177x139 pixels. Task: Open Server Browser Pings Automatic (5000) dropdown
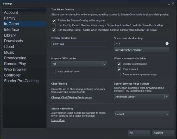pyautogui.click(x=142, y=97)
